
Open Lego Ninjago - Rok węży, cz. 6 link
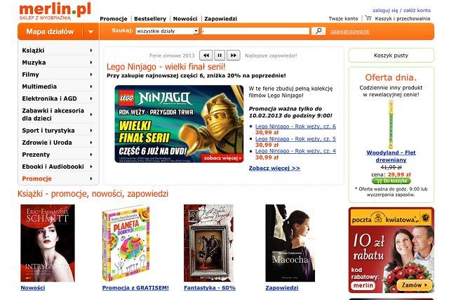click(x=295, y=126)
